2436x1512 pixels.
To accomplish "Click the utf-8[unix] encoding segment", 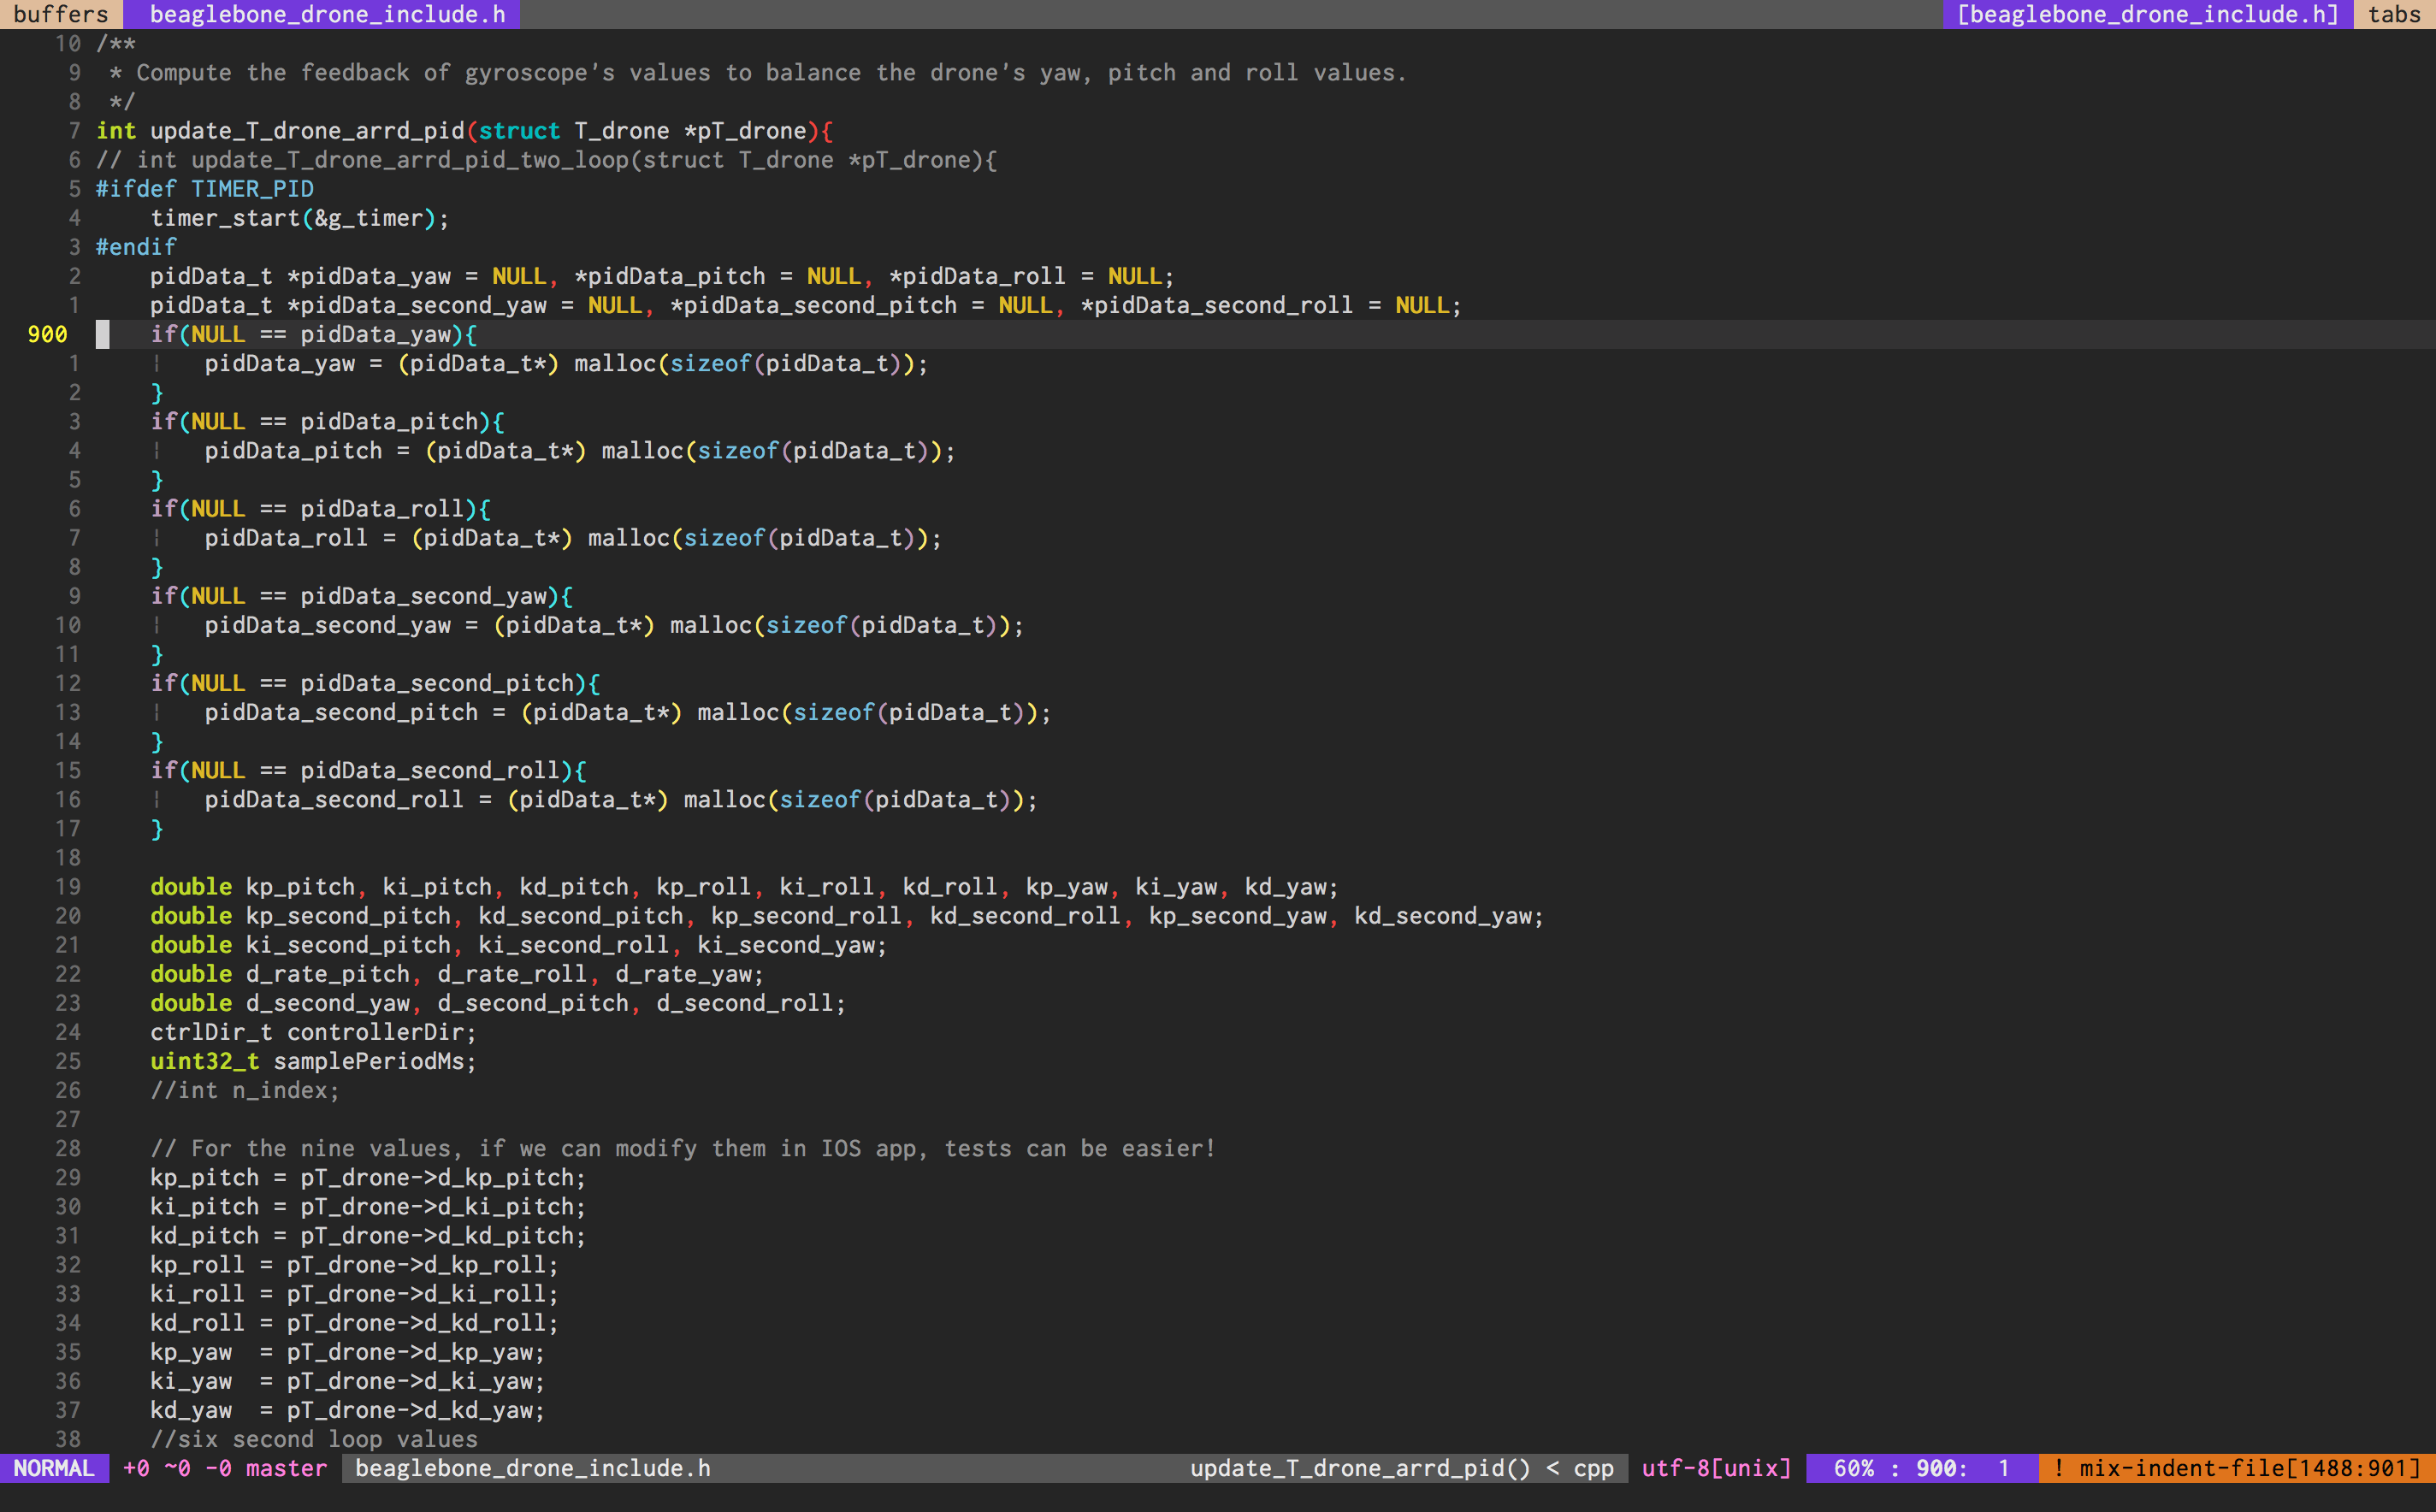I will click(x=1716, y=1468).
